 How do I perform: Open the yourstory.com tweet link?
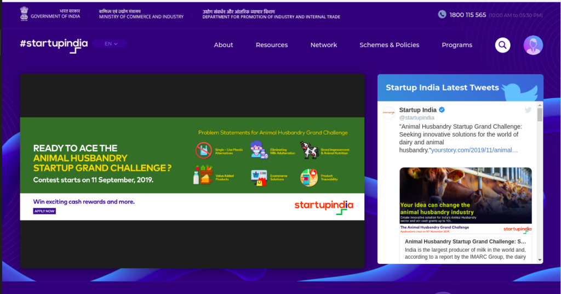coord(474,150)
